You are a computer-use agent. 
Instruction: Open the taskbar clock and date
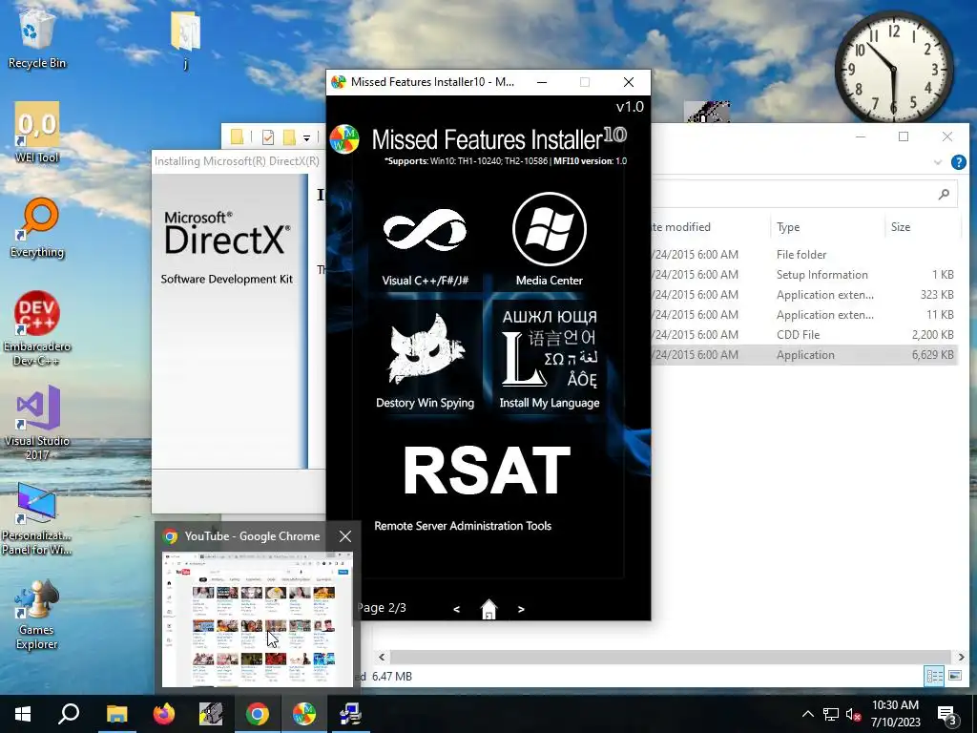point(895,714)
